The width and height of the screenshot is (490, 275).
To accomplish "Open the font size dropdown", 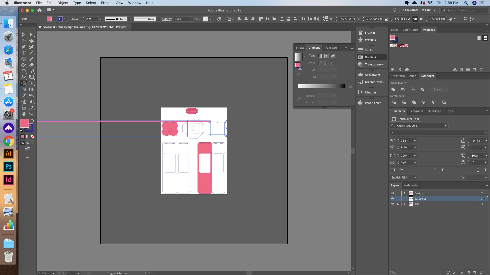I will (415, 141).
